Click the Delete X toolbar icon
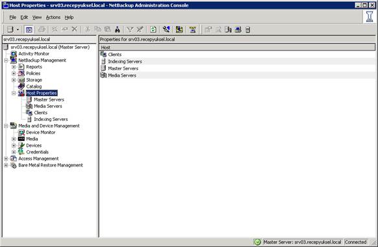This screenshot has height=247, width=378. 75,29
